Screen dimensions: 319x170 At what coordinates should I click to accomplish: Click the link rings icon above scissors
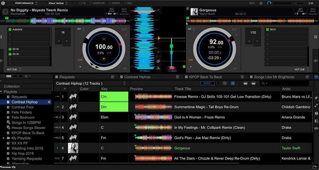click(x=158, y=61)
